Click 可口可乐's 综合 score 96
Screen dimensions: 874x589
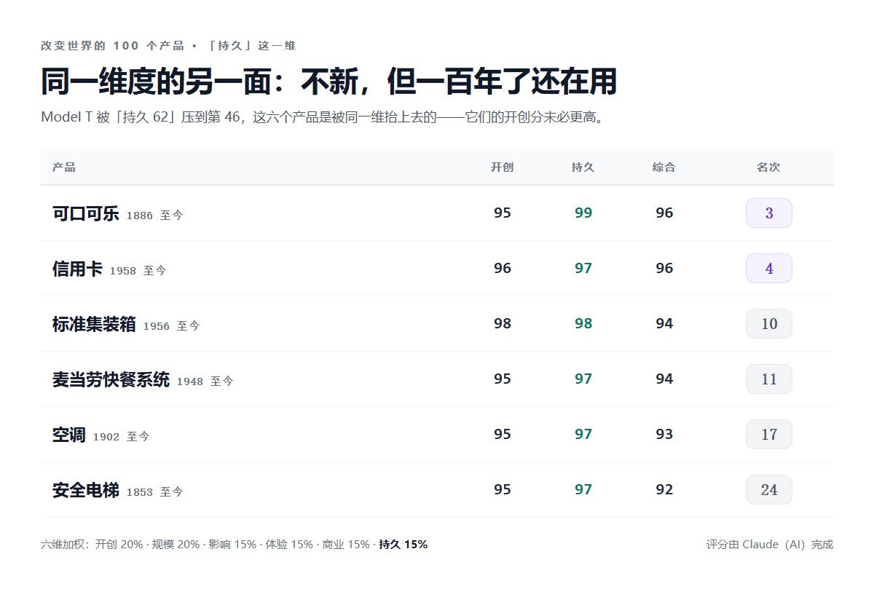pos(664,213)
